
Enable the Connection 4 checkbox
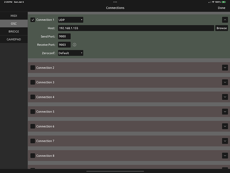click(x=33, y=97)
